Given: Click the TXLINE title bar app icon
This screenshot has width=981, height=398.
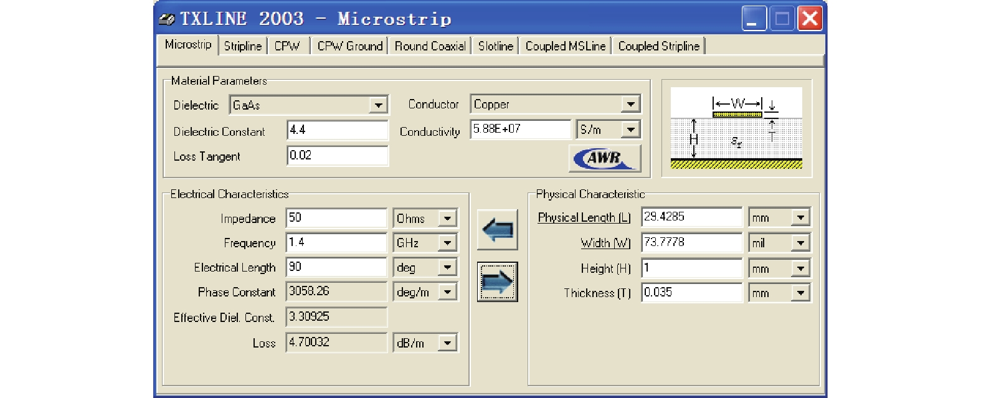Looking at the screenshot, I should (x=167, y=19).
